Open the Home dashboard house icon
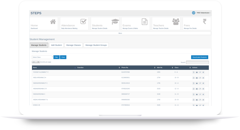This screenshot has width=240, height=130. 53,22
